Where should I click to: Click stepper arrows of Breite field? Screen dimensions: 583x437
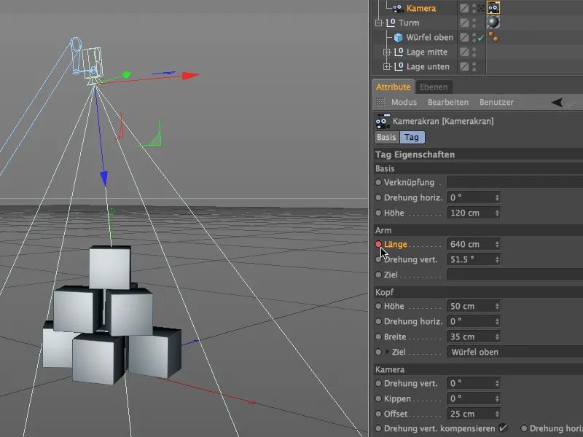point(497,336)
